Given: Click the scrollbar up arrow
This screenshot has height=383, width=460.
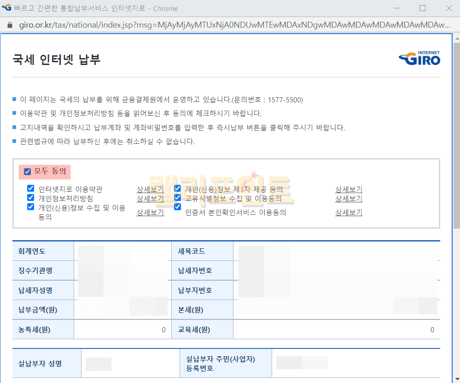Looking at the screenshot, I should [x=456, y=38].
